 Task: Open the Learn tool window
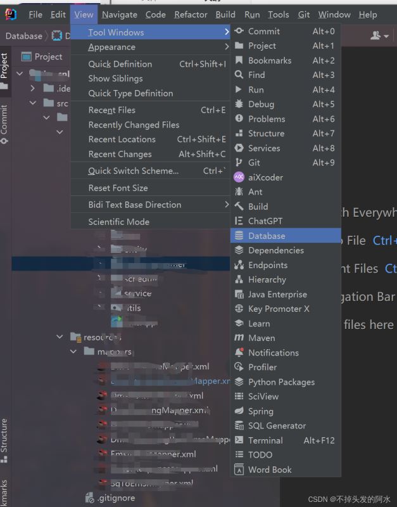point(286,323)
